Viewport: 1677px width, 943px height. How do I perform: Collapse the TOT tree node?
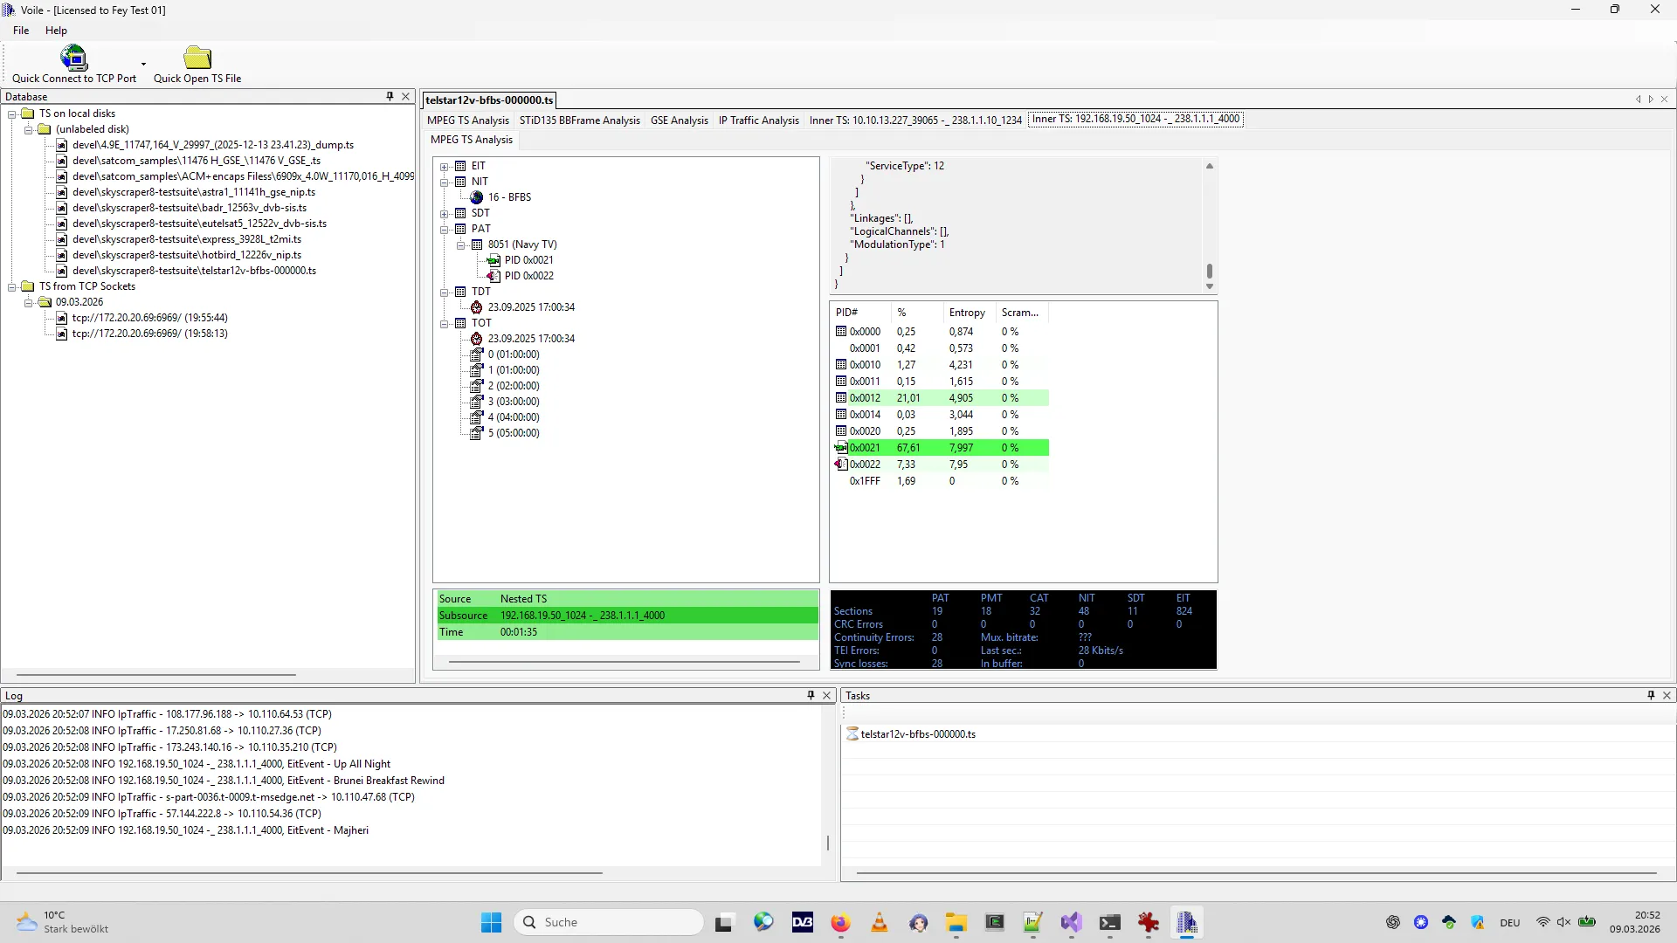445,323
